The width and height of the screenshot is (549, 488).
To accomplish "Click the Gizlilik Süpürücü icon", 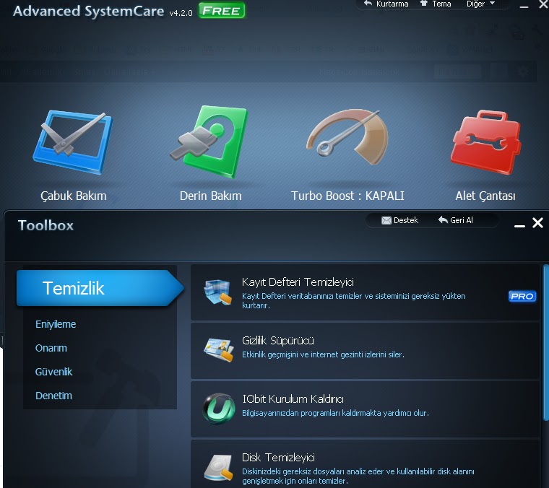I will point(218,350).
